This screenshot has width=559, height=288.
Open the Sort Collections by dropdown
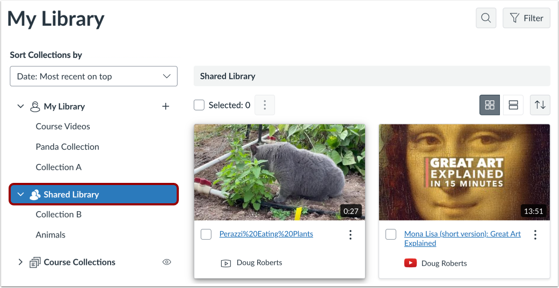click(x=93, y=76)
